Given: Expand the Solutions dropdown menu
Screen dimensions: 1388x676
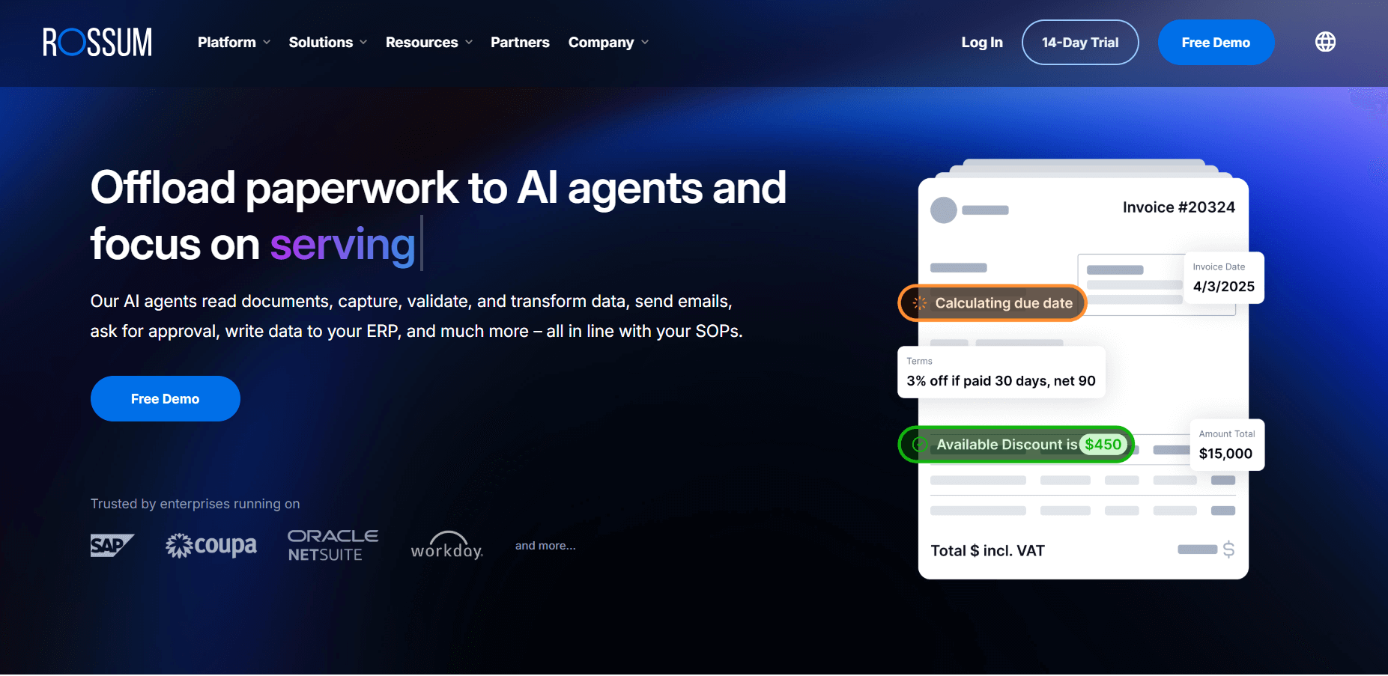Looking at the screenshot, I should coord(327,43).
